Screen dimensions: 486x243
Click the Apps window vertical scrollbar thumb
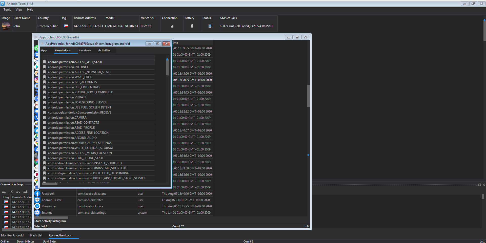tap(308, 96)
